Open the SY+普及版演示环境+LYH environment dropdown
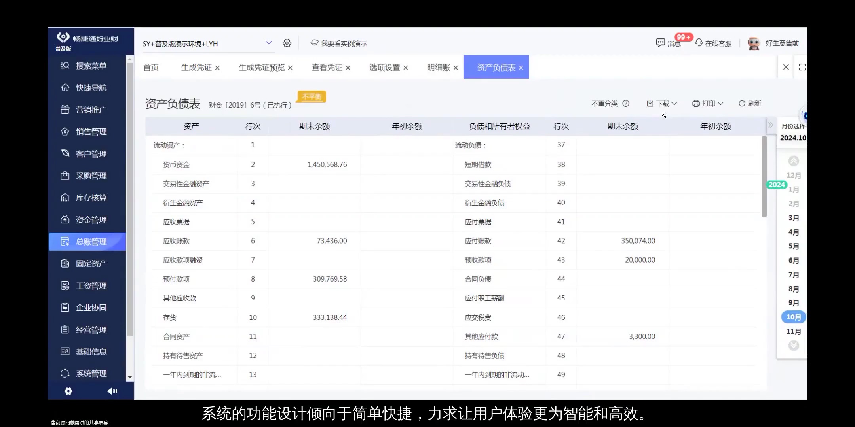 (206, 43)
